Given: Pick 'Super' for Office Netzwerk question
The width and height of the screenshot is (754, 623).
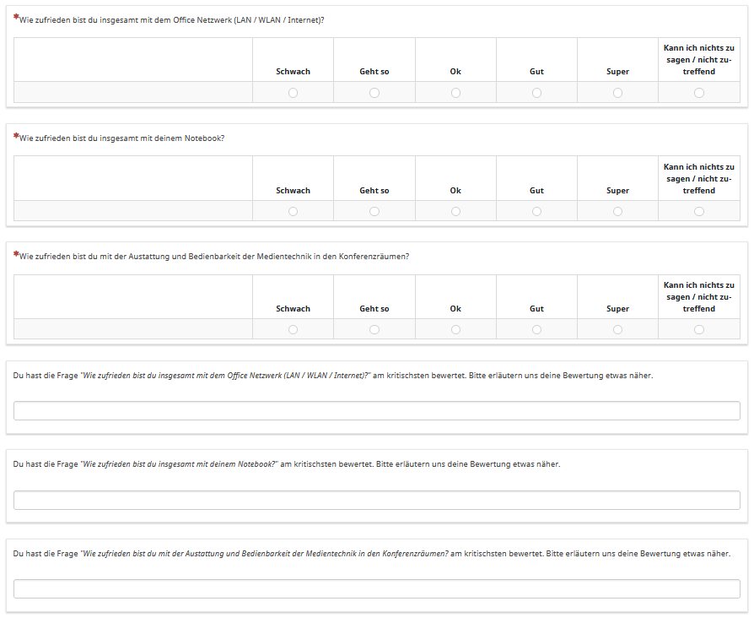Looking at the screenshot, I should 617,93.
